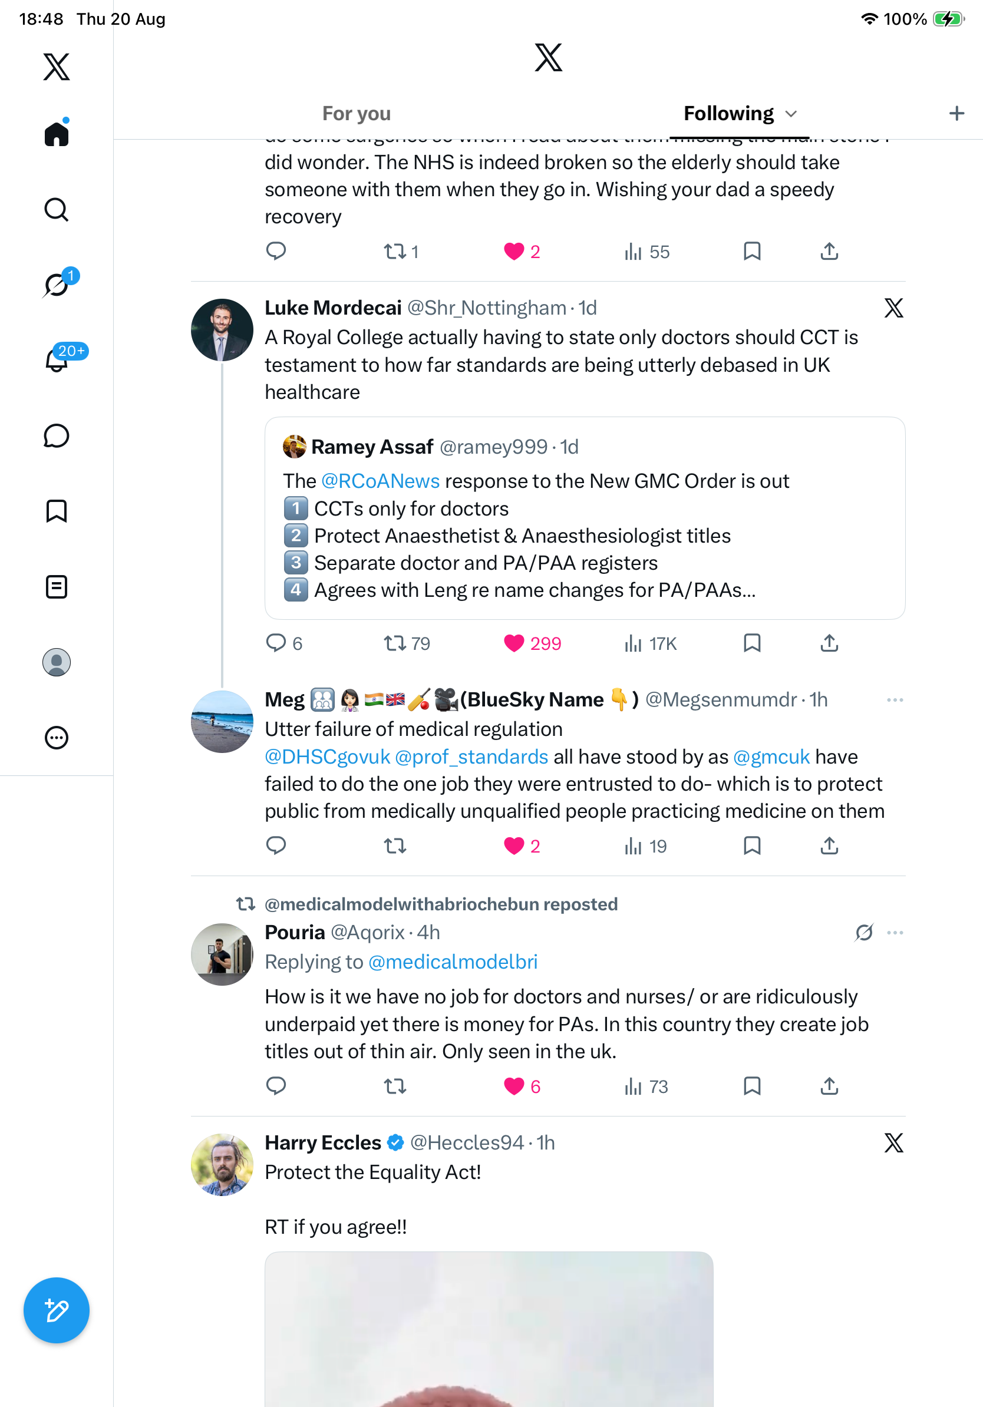
Task: Tap the compose post button
Action: click(57, 1310)
